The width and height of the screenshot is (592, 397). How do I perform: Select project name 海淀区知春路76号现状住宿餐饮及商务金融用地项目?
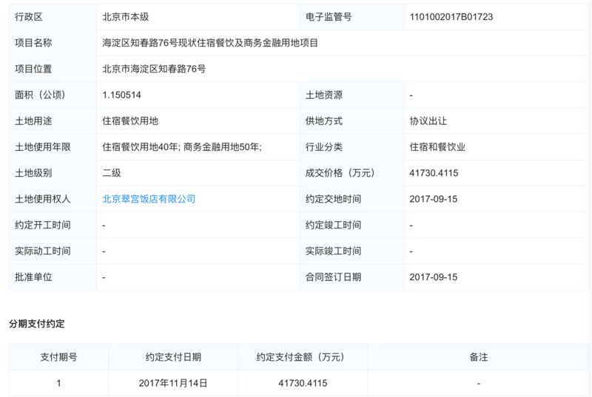(x=210, y=43)
